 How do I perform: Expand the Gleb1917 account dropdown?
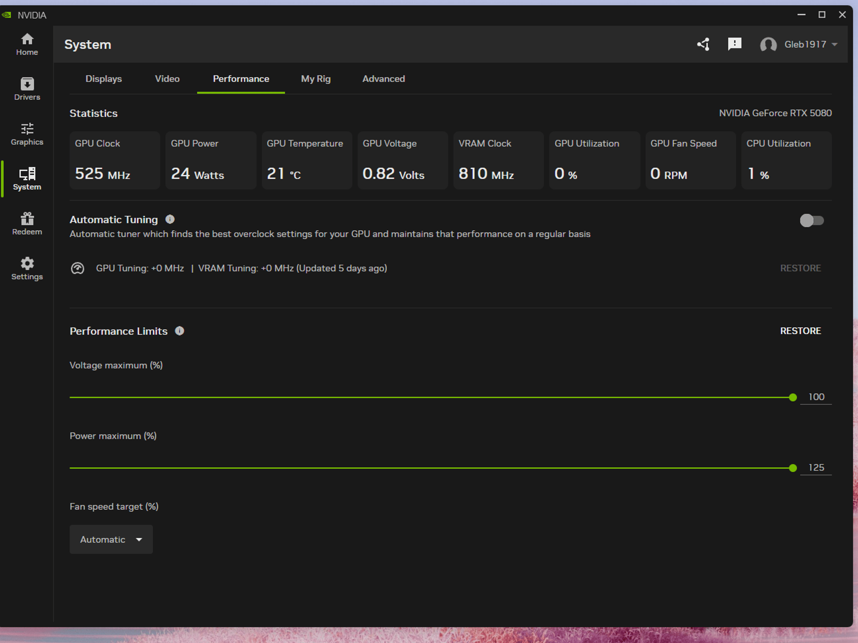click(x=811, y=44)
